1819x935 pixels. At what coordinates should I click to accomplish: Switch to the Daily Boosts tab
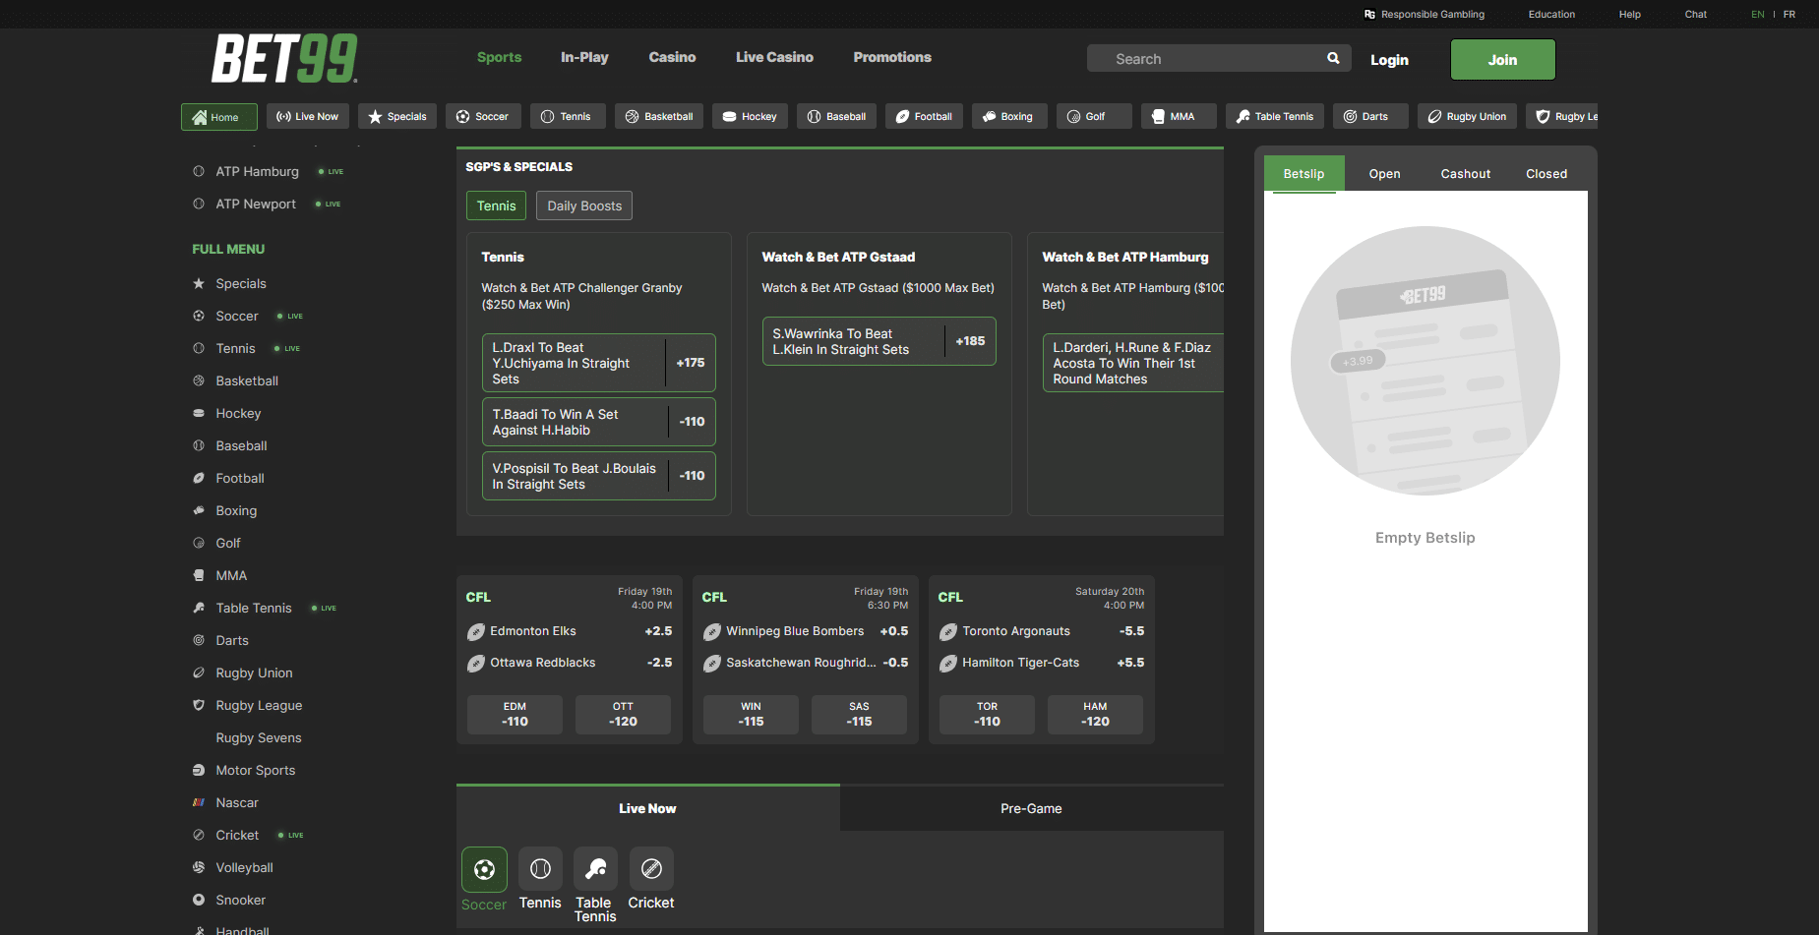coord(583,205)
